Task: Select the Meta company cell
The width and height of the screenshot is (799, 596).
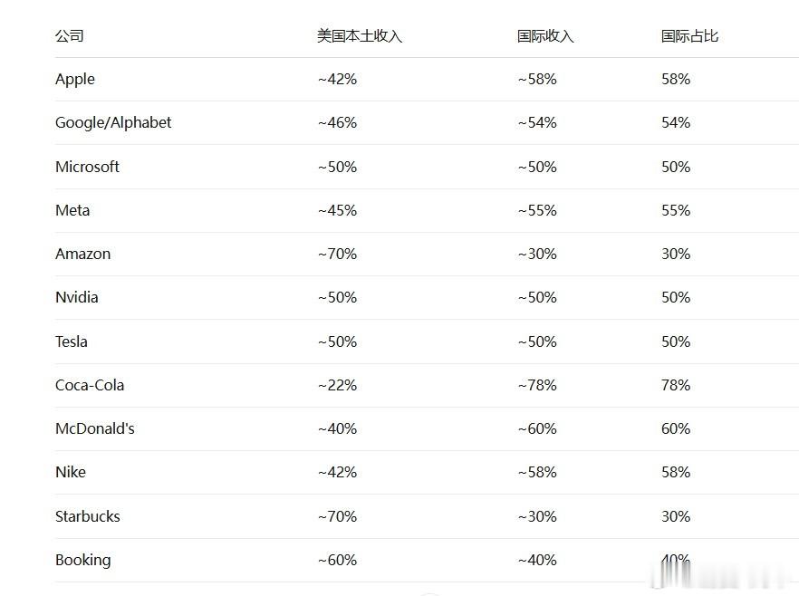Action: [x=72, y=210]
